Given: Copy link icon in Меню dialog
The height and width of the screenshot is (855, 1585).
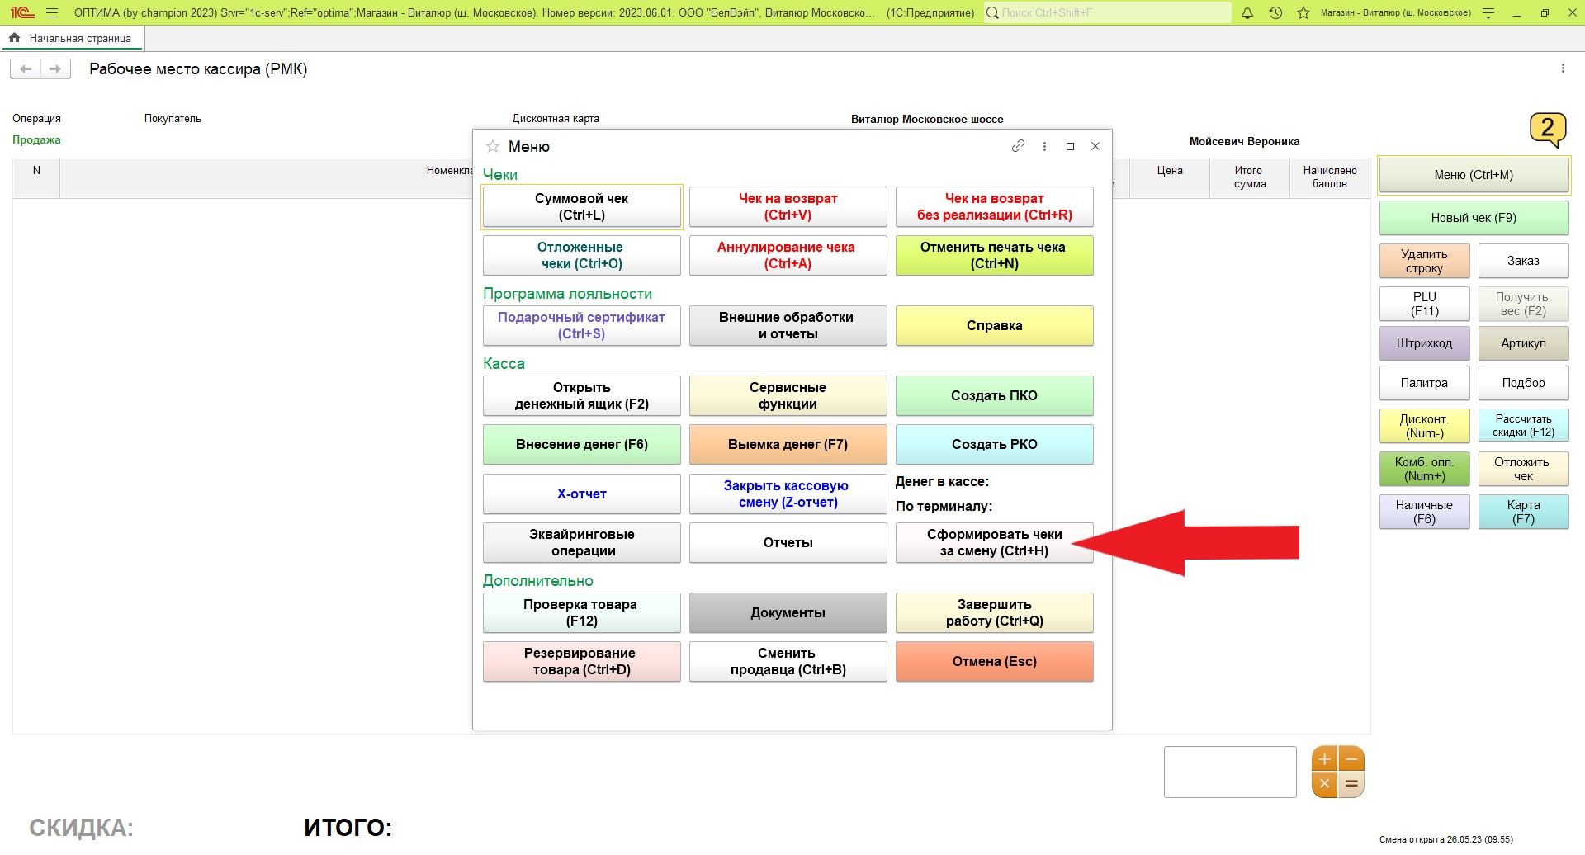Looking at the screenshot, I should coord(1018,146).
